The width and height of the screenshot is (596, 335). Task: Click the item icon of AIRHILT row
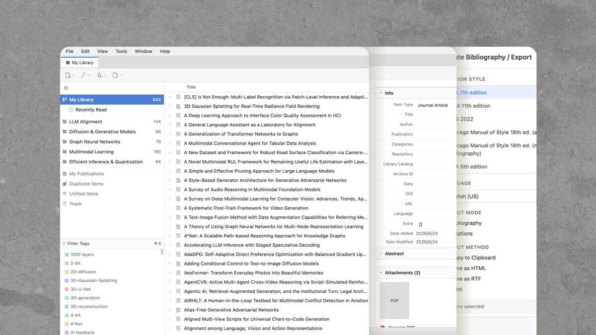click(x=178, y=300)
